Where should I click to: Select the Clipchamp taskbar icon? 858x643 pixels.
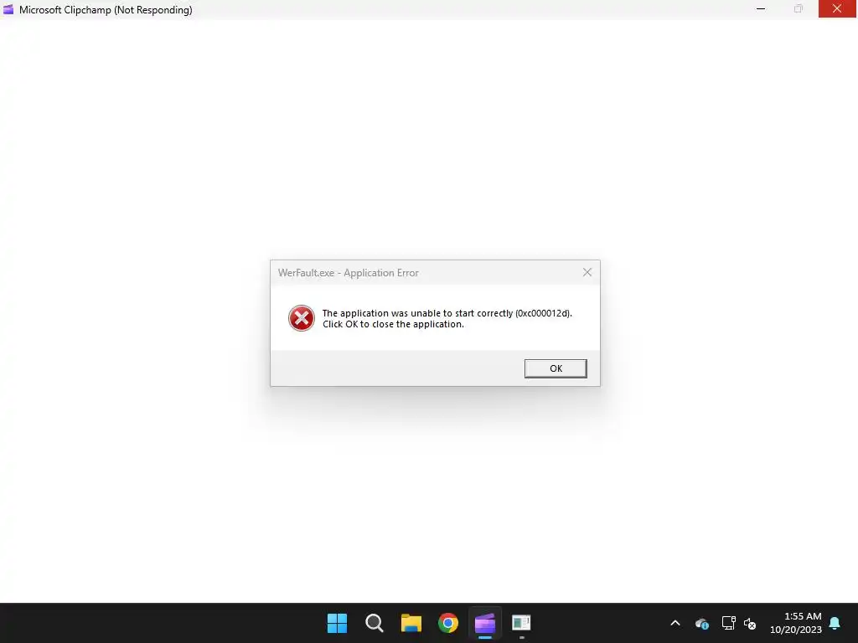(x=485, y=623)
